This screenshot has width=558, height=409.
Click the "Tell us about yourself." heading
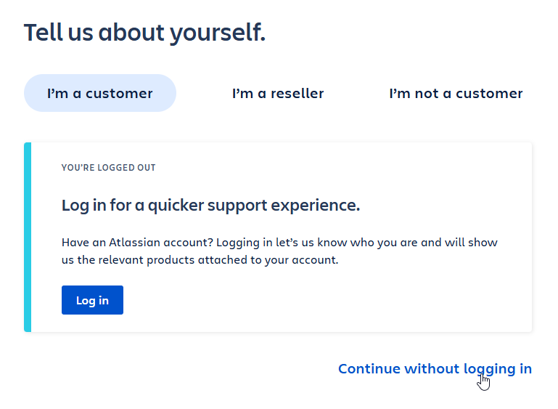pos(145,33)
